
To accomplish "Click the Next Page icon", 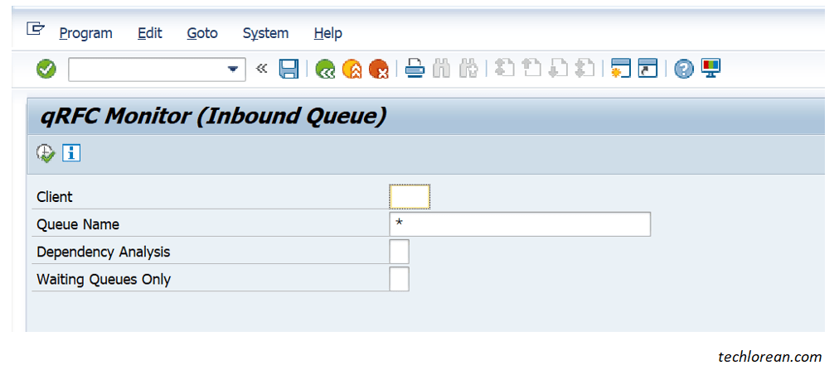I will coord(558,69).
